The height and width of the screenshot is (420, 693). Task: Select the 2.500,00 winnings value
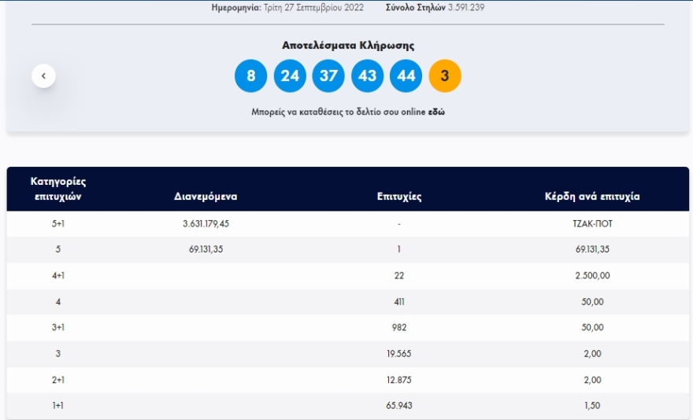(x=592, y=275)
